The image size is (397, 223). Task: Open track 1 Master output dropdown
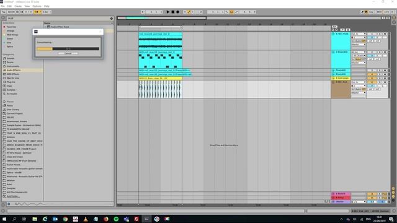click(x=359, y=45)
